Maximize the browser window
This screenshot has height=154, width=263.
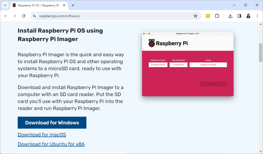[x=246, y=5]
